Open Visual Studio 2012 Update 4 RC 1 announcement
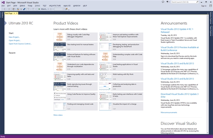Viewport: 213px width, 138px height. (177, 31)
